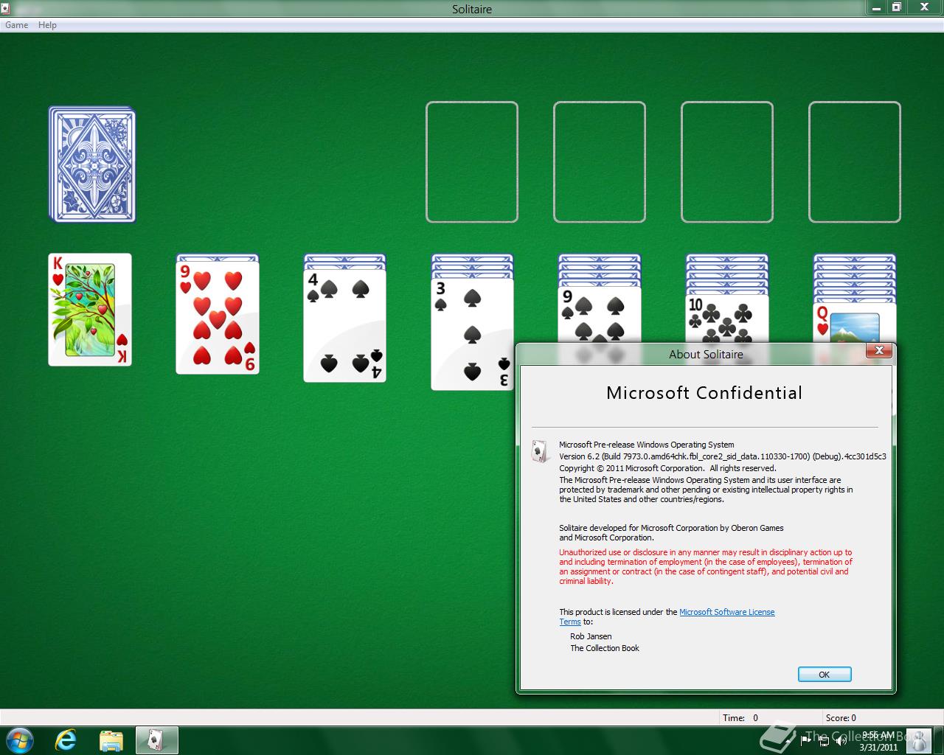The image size is (944, 755).
Task: Click the Time status bar field
Action: (x=771, y=717)
